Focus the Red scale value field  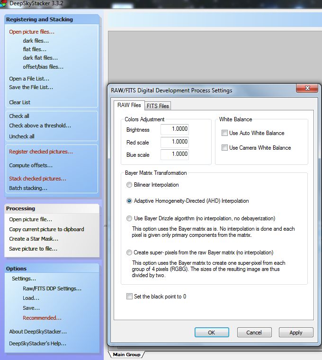pyautogui.click(x=175, y=142)
